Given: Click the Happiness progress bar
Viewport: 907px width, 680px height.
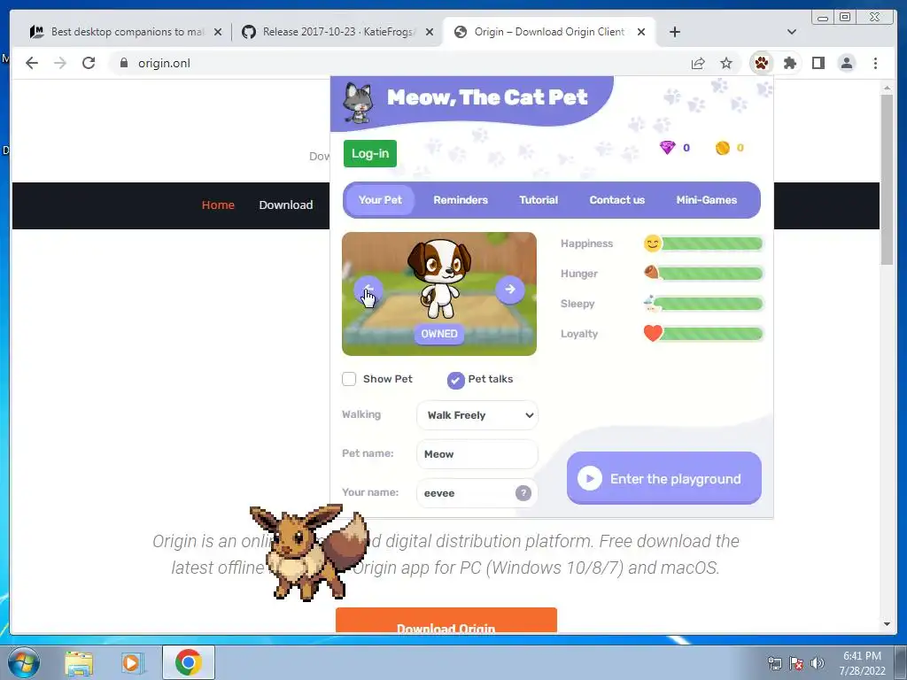Looking at the screenshot, I should tap(711, 243).
